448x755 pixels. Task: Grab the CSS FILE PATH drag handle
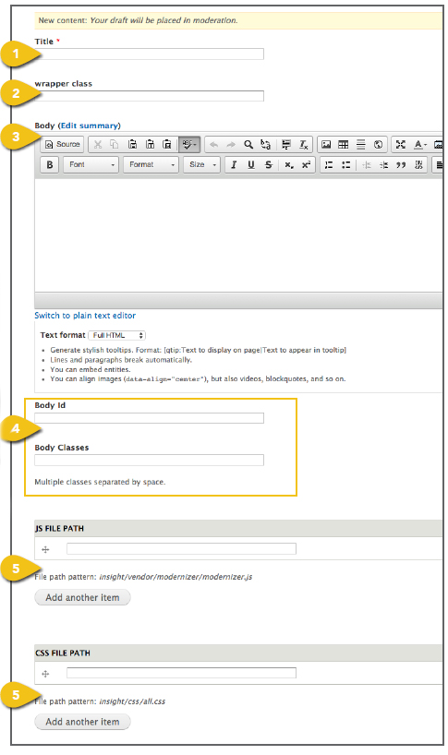[46, 674]
